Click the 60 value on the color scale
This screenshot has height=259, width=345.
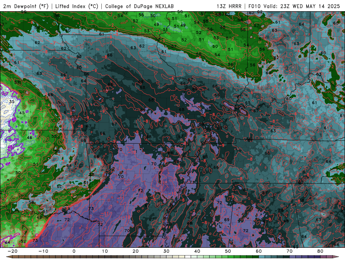(259, 251)
